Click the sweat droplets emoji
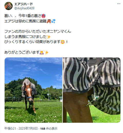 coord(53,21)
